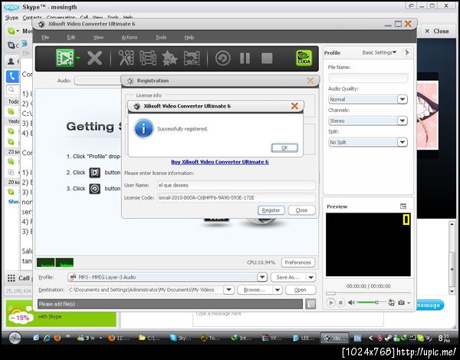Click the Firefox quick launch icon
460x360 pixels.
58,338
